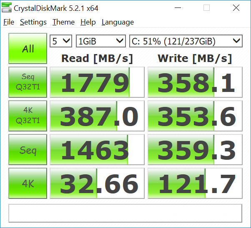This screenshot has width=251, height=228.
Task: Expand the test count dropdown showing 5
Action: (x=61, y=41)
